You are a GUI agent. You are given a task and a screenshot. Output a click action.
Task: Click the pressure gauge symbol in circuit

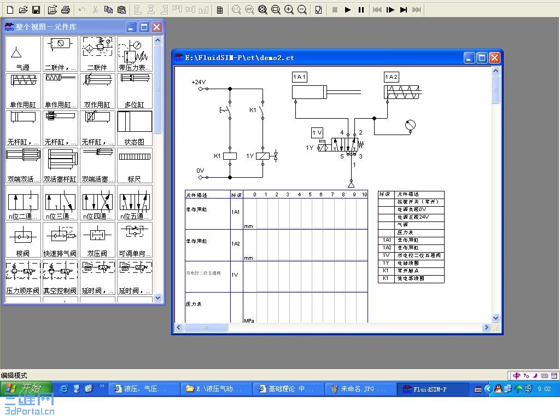410,125
